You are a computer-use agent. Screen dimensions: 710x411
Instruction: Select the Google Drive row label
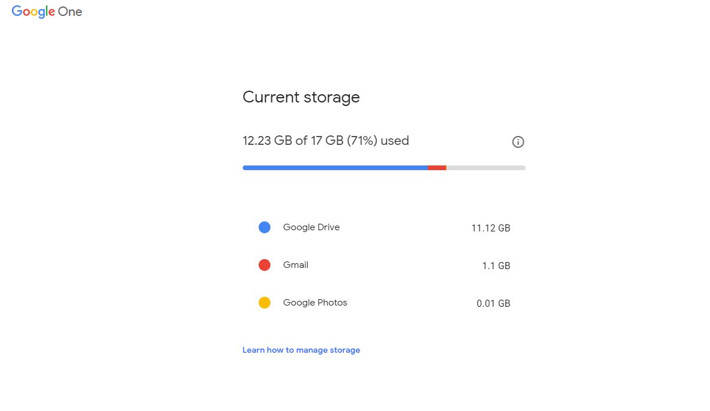pyautogui.click(x=311, y=227)
